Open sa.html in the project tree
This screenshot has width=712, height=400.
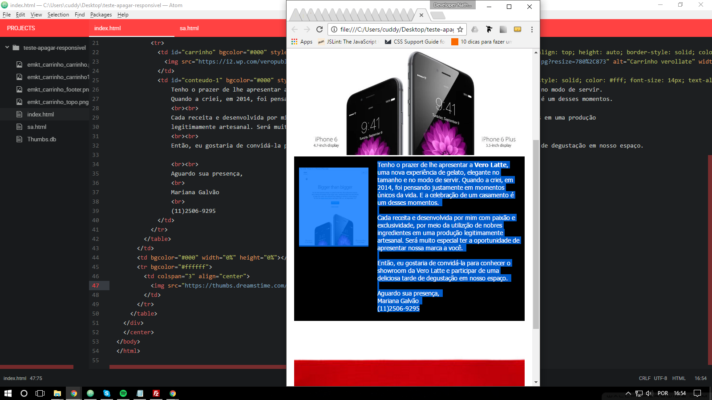coord(36,127)
